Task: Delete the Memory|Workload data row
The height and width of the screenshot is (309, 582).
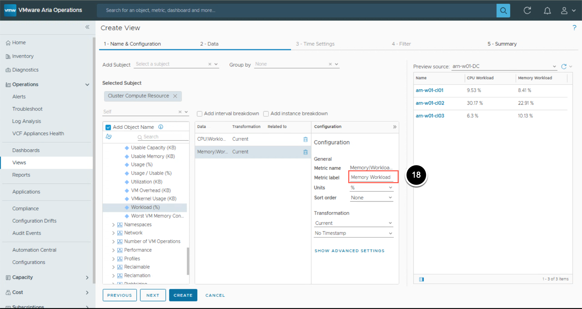Action: [x=305, y=152]
